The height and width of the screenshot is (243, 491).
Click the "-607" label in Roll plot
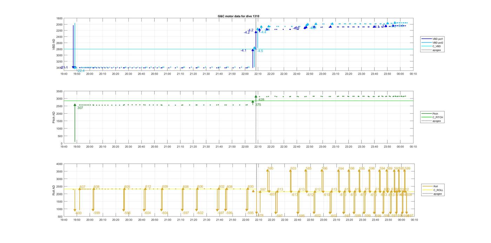click(x=272, y=194)
